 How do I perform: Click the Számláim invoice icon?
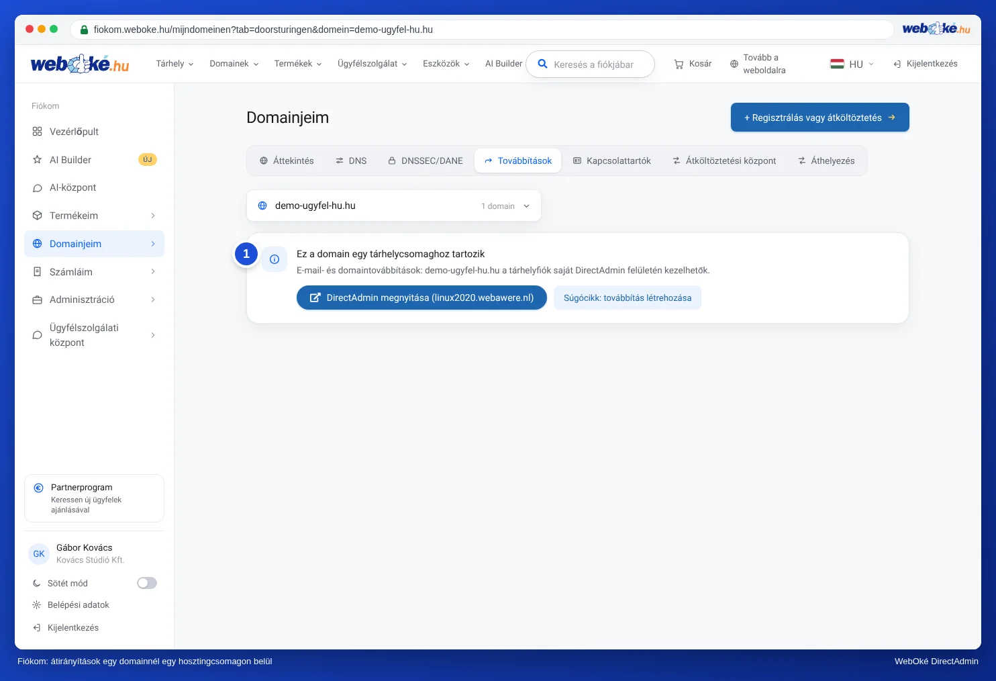(x=38, y=272)
